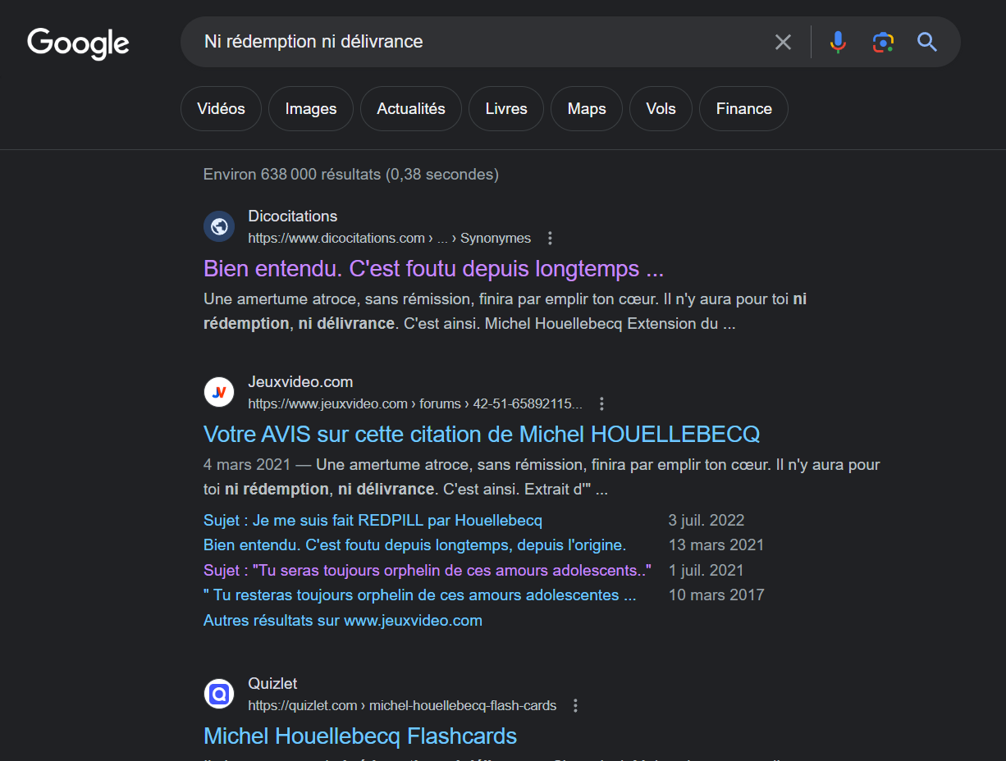Click the Jeuxvideo.com site name

pyautogui.click(x=300, y=382)
